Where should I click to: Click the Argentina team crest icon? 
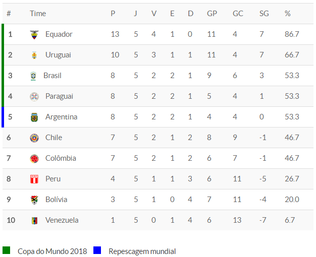tap(34, 117)
